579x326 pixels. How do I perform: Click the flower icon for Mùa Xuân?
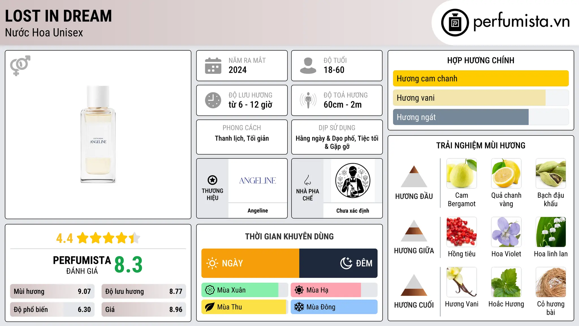(x=210, y=290)
